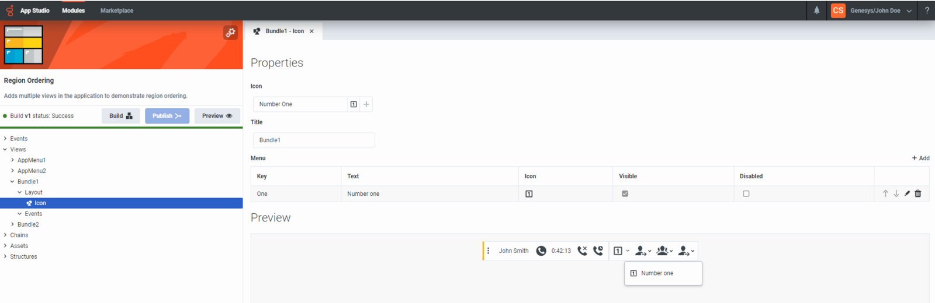
Task: Open the help question mark
Action: coord(927,10)
